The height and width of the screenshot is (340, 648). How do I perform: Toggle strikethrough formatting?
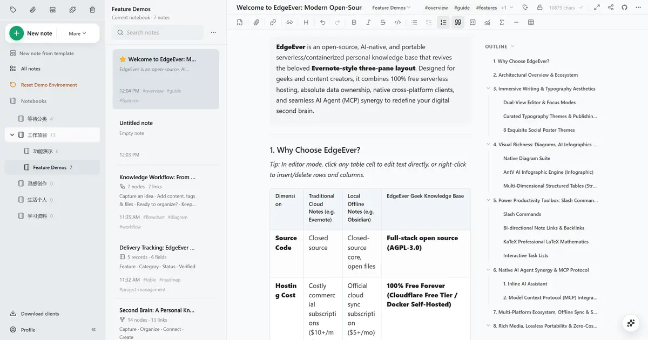coord(383,22)
